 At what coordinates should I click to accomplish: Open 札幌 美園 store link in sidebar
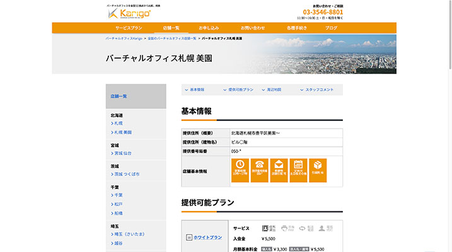coord(122,132)
